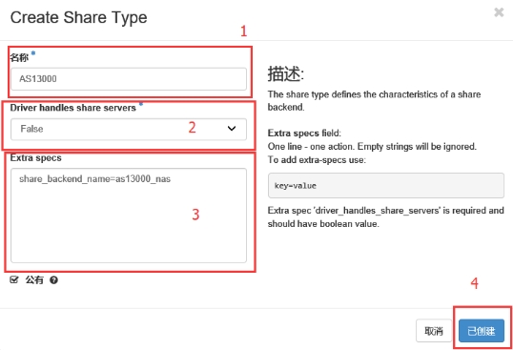Open the Driver handles share servers dropdown
This screenshot has width=513, height=350.
coord(129,129)
